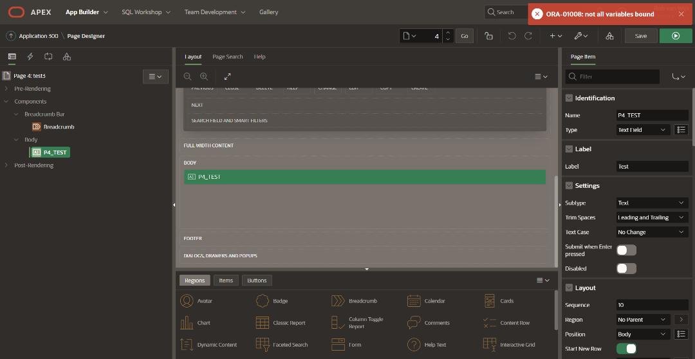Click the Name field containing P4_TEST

click(652, 115)
